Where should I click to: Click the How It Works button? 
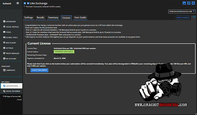click(183, 18)
